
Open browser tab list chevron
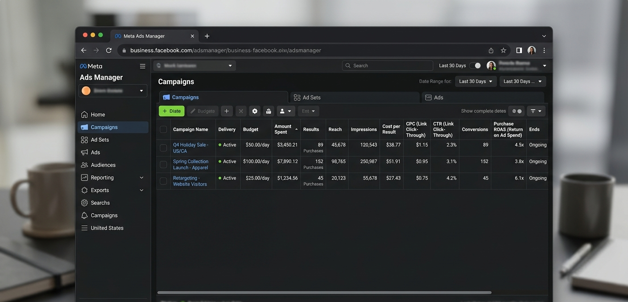pyautogui.click(x=544, y=36)
